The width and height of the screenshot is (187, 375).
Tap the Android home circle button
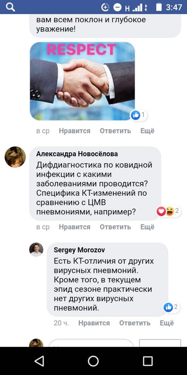click(93, 361)
